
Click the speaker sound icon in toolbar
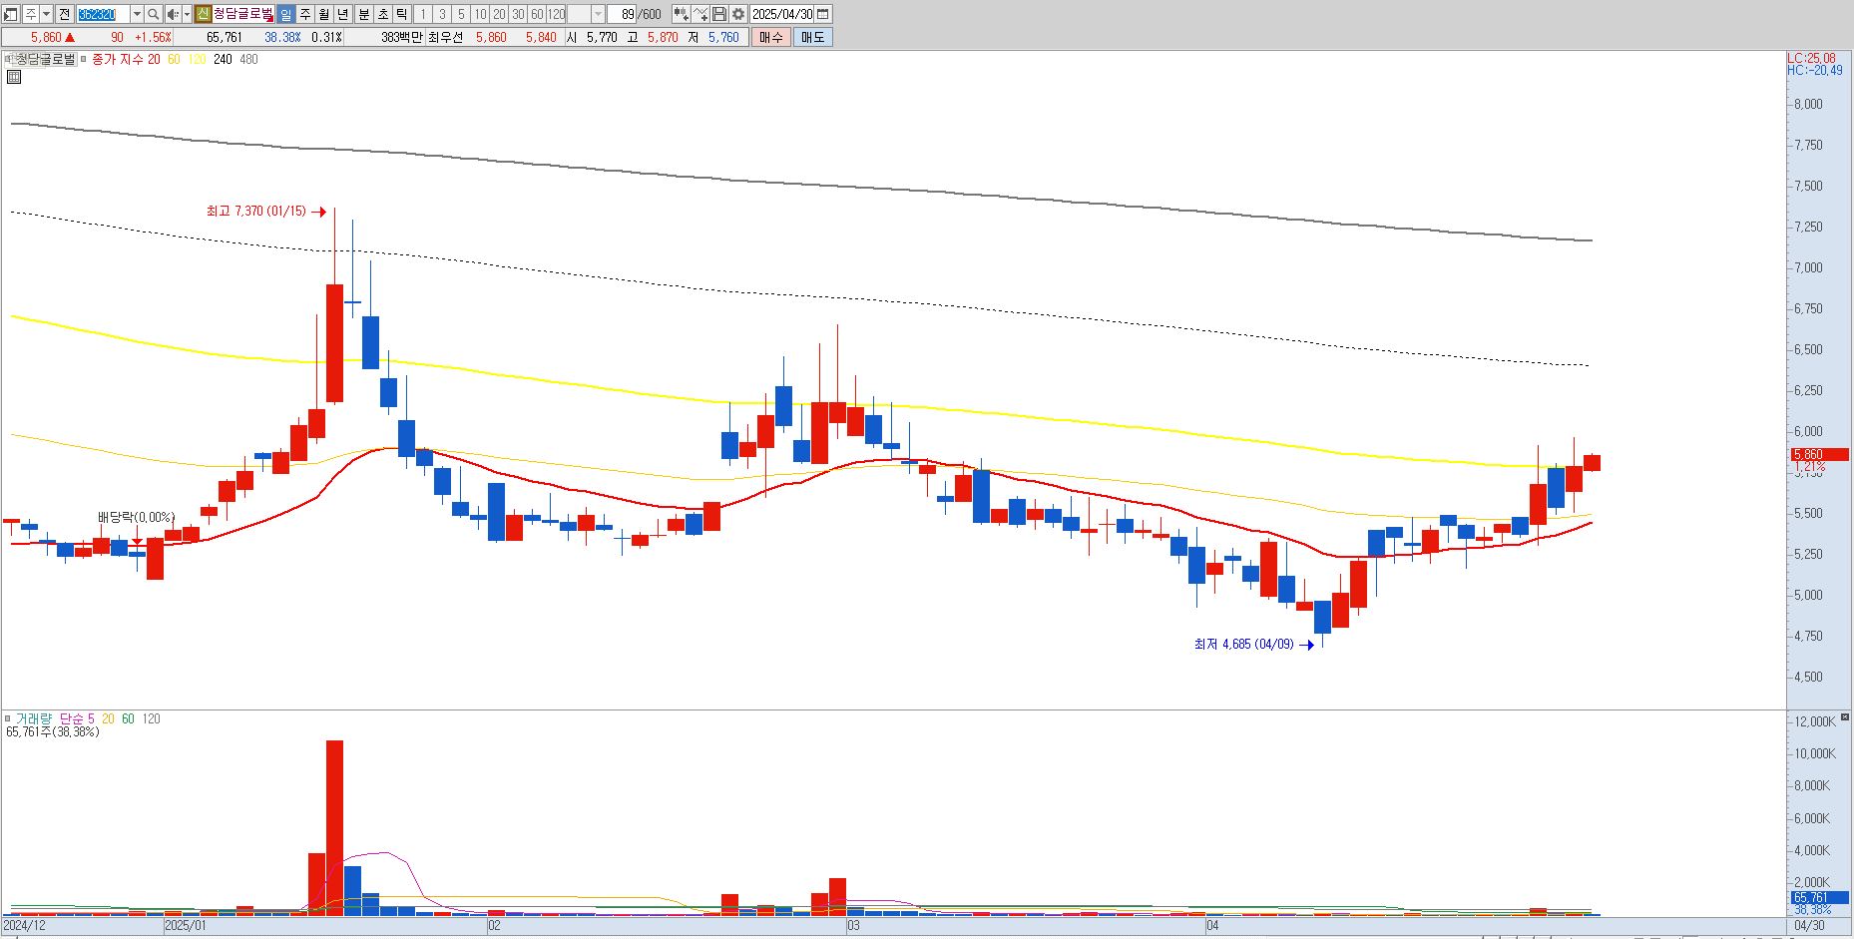173,14
